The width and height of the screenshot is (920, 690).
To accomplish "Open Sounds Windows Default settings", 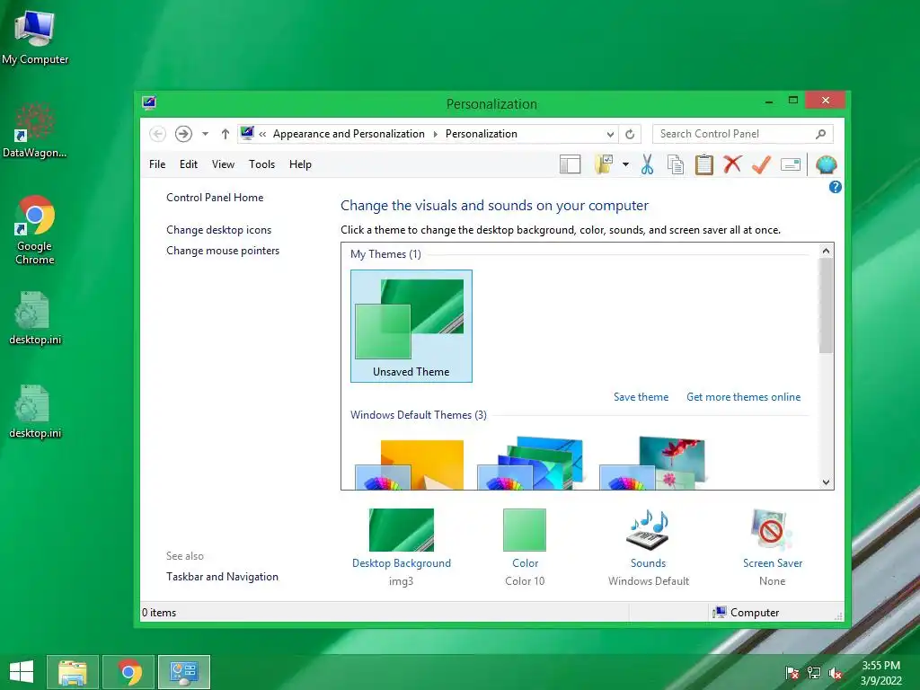I will tap(649, 547).
